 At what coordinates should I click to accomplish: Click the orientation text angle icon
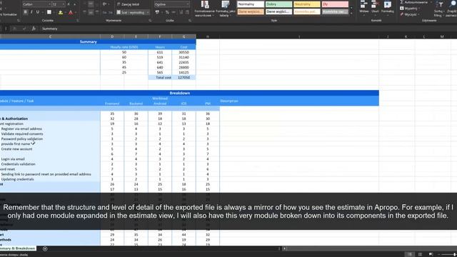pos(105,4)
